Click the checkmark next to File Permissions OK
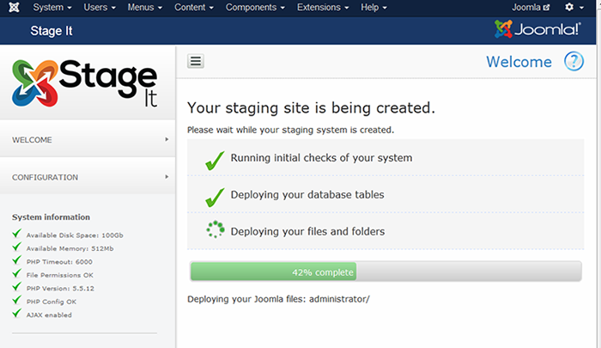 click(16, 273)
